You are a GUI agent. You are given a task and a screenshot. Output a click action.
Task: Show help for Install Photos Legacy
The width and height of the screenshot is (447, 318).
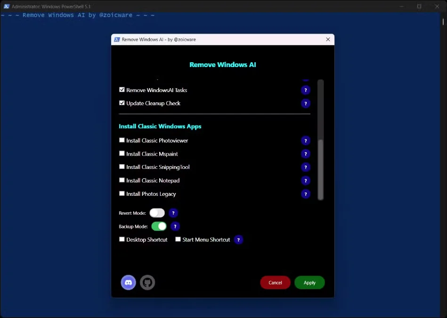coord(306,194)
